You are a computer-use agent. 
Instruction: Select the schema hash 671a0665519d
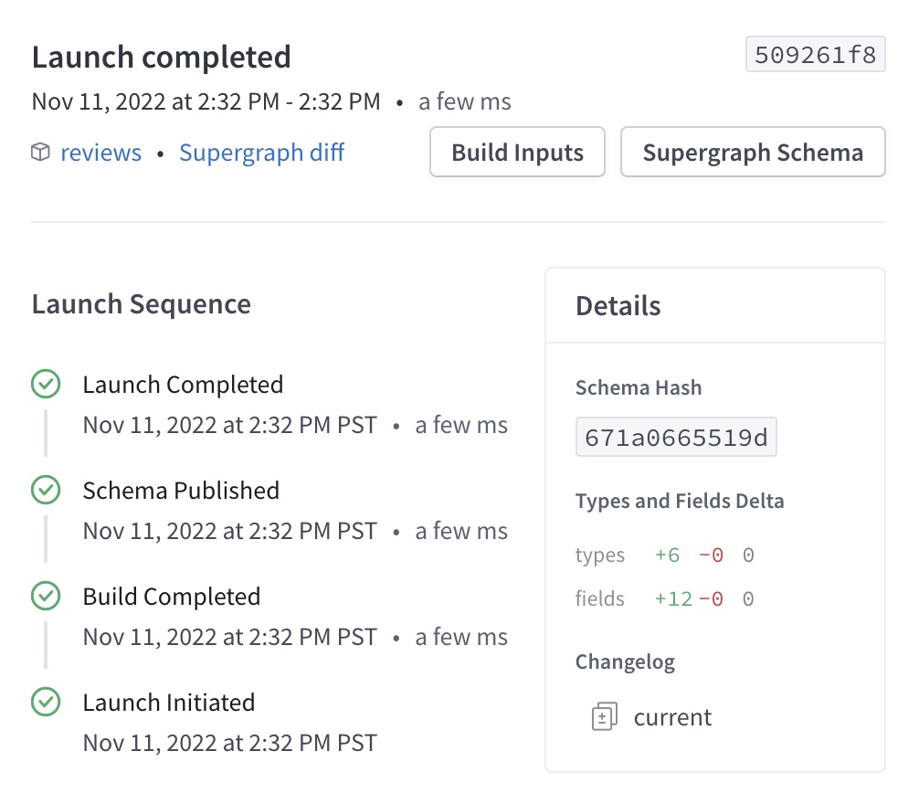click(676, 438)
